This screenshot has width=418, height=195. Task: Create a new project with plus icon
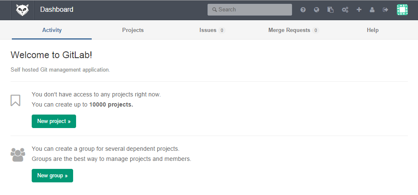359,10
